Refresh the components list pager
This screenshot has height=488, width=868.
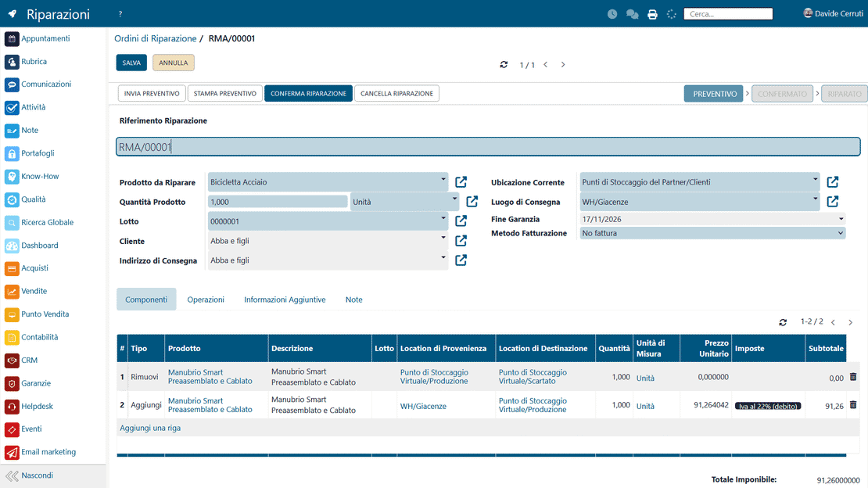coord(783,322)
